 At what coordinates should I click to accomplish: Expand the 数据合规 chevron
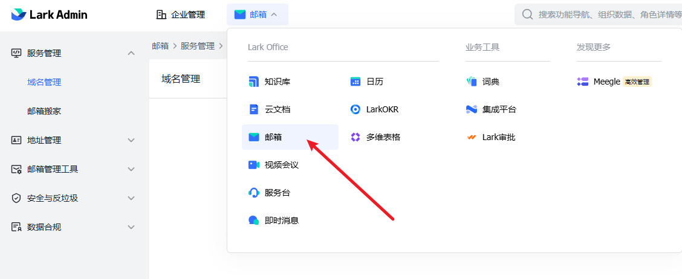(131, 227)
